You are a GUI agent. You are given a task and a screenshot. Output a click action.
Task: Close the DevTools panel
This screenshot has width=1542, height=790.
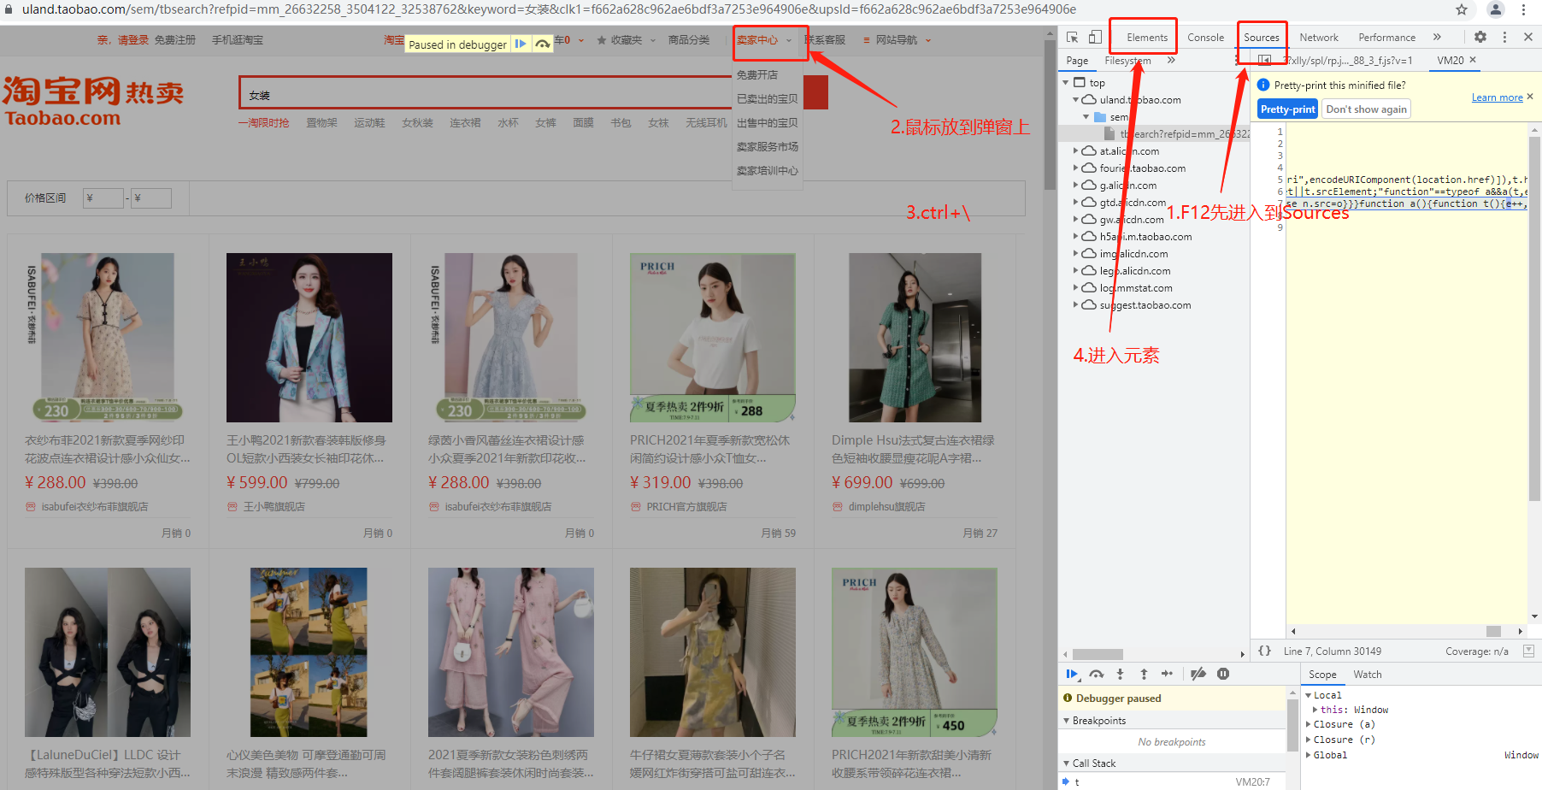[x=1527, y=37]
